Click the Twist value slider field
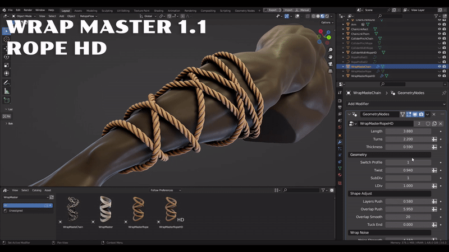 (x=408, y=170)
